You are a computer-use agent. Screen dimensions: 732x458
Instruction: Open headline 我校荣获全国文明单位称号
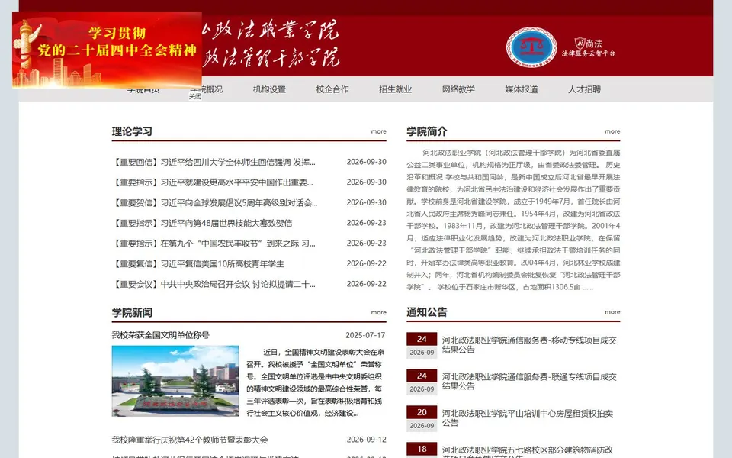(x=161, y=335)
